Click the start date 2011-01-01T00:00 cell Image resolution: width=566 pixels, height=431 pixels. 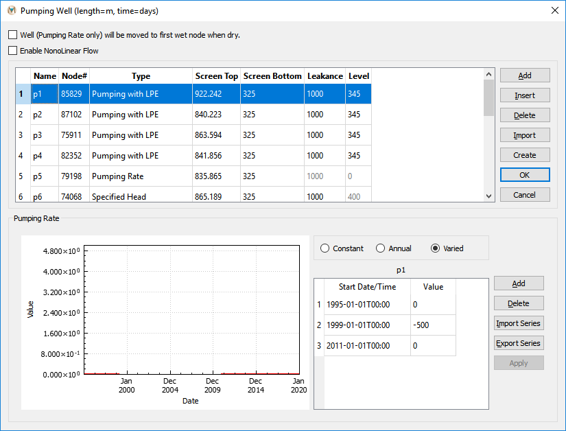click(x=367, y=345)
